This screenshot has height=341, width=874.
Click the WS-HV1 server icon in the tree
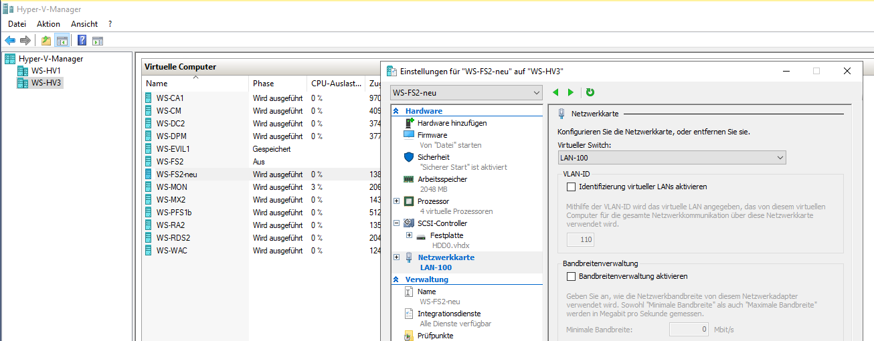tap(23, 70)
